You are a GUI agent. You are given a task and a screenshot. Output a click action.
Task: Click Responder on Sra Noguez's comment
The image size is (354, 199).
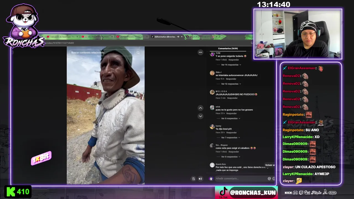click(x=234, y=151)
